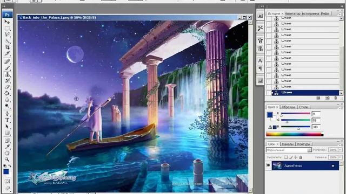Open the Photoshop Ps logo button

(7, 15)
